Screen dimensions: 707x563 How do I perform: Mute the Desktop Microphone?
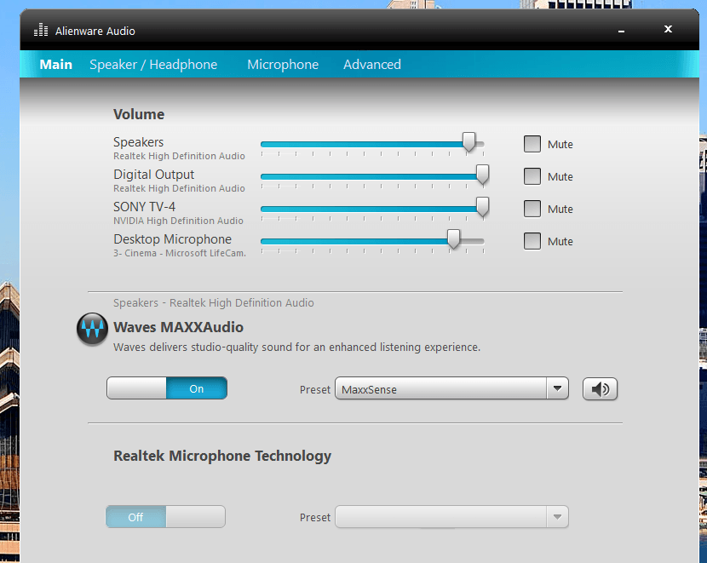532,241
